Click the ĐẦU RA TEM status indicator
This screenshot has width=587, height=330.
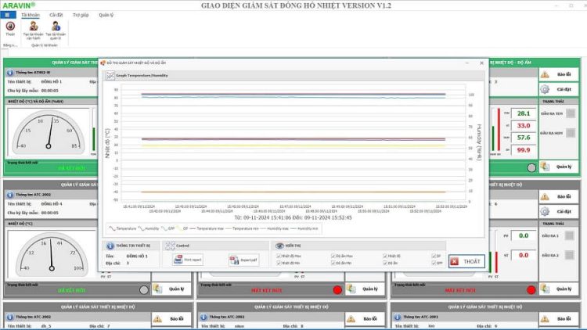[x=570, y=114]
